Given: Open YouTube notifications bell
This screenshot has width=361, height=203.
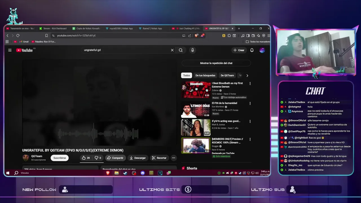Looking at the screenshot, I should pyautogui.click(x=252, y=50).
